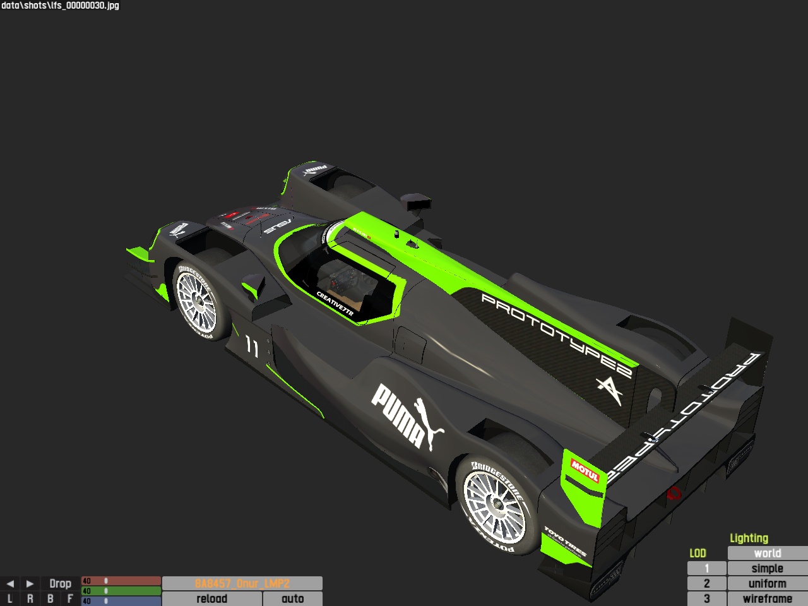This screenshot has width=808, height=606.
Task: Click the previous (left arrow) button
Action: tap(9, 583)
